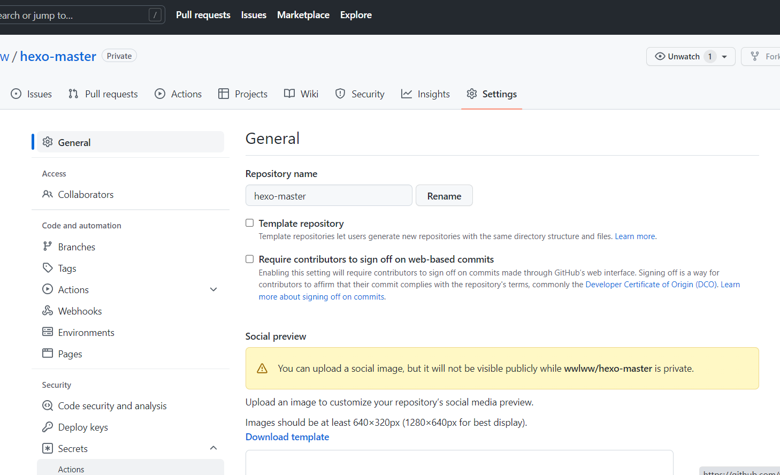Expand the Actions section chevron in sidebar

[213, 289]
